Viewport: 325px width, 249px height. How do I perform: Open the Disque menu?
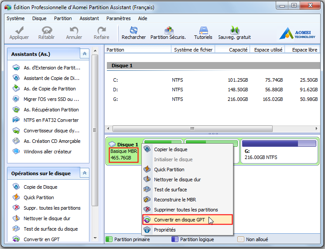(39, 18)
